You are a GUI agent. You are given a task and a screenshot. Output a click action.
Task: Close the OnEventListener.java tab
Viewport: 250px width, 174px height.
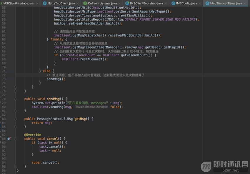[x=120, y=3]
